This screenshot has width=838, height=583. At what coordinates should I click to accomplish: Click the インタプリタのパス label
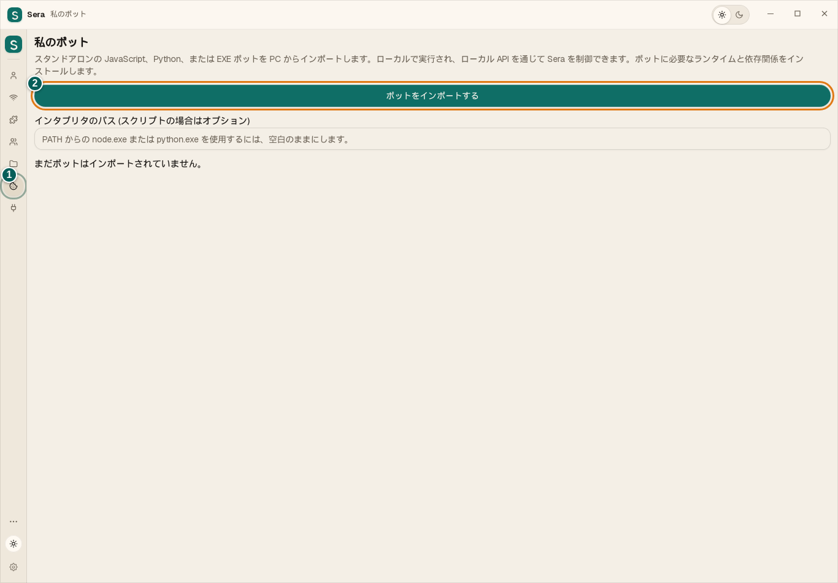(x=142, y=120)
